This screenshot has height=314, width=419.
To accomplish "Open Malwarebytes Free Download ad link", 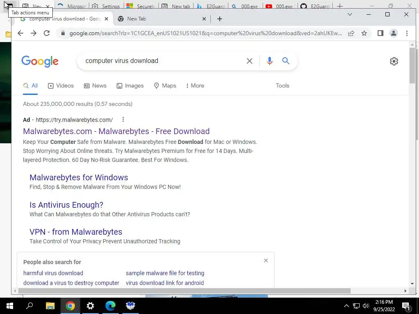I will (x=116, y=131).
